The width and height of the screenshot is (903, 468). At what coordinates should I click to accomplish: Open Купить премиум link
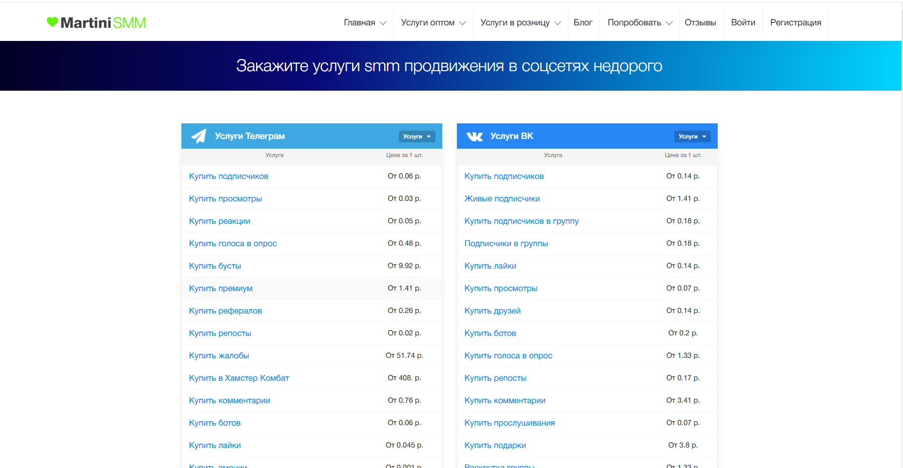click(220, 288)
